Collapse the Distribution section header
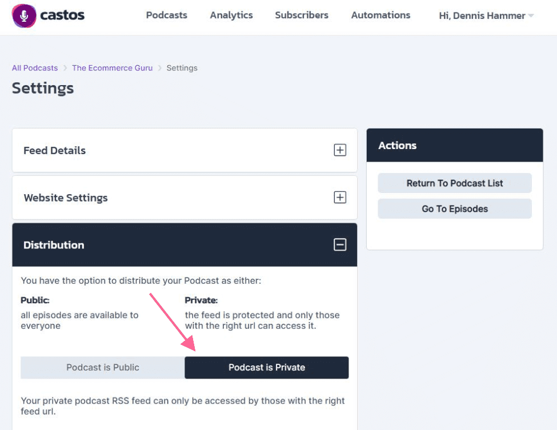Viewport: 557px width, 430px height. (185, 244)
